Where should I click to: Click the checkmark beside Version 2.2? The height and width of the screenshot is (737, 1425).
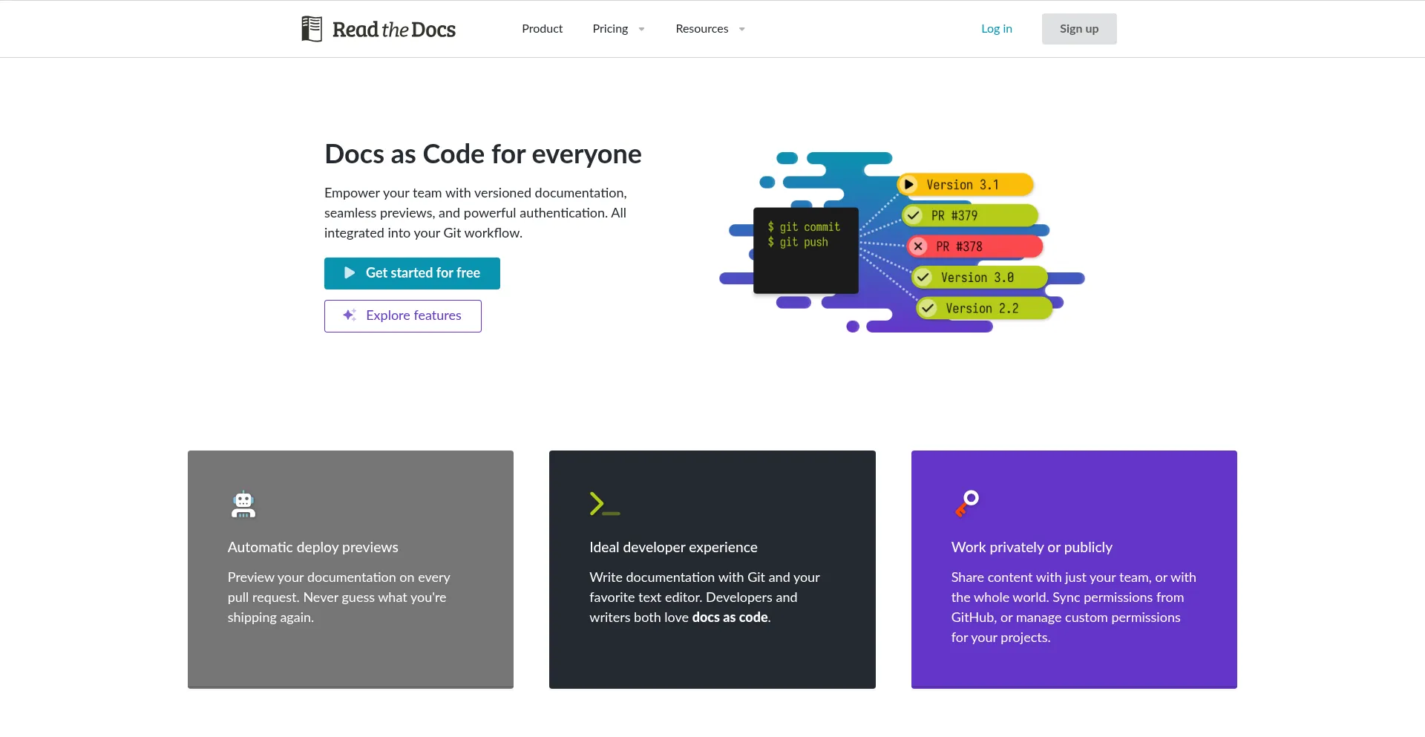point(928,309)
